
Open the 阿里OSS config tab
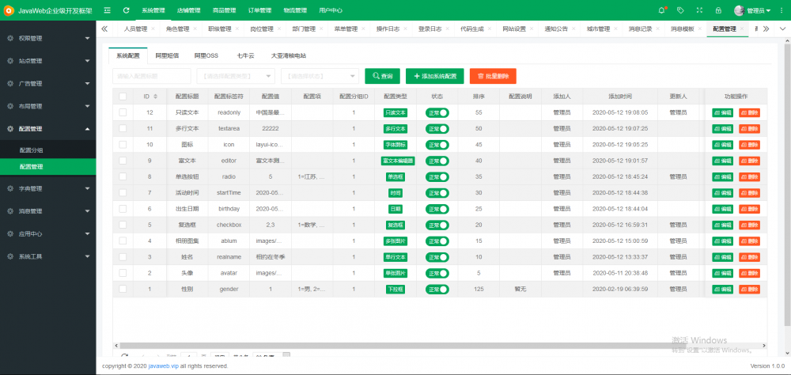tap(206, 56)
